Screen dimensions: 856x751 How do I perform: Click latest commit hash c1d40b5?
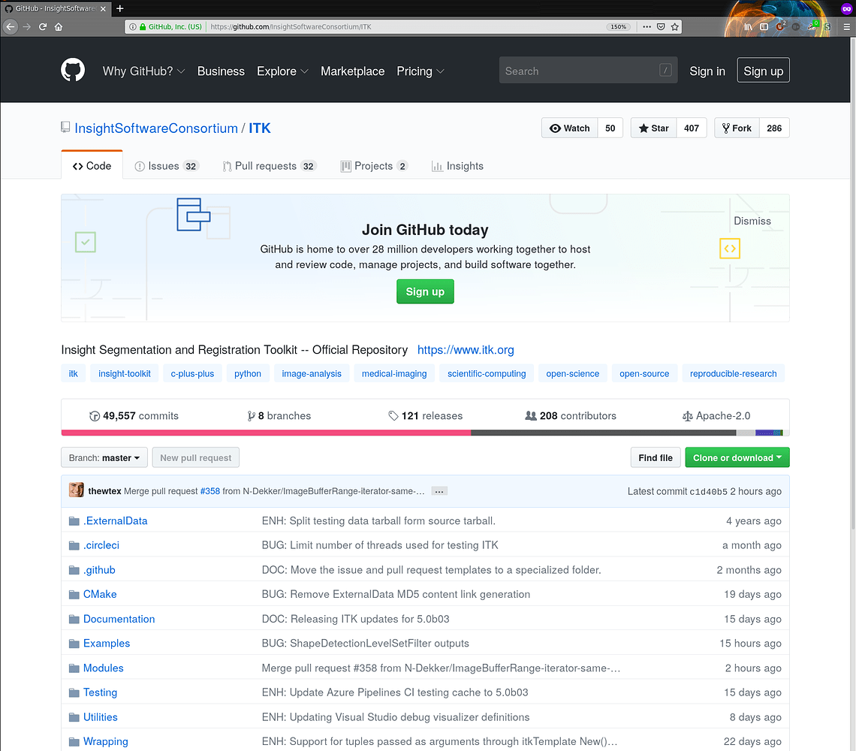click(x=708, y=492)
